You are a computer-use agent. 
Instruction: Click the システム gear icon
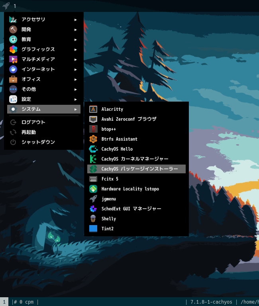(13, 109)
